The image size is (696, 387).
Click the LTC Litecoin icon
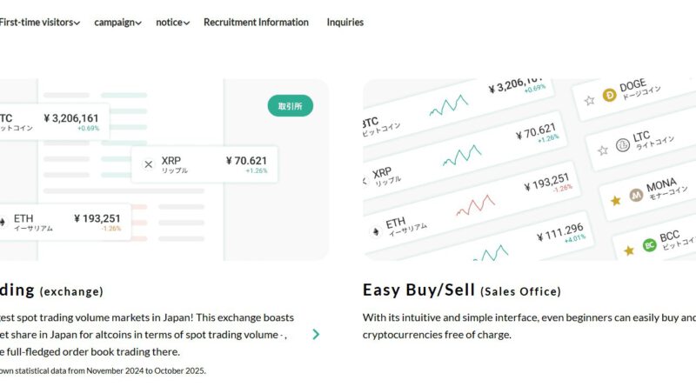621,144
